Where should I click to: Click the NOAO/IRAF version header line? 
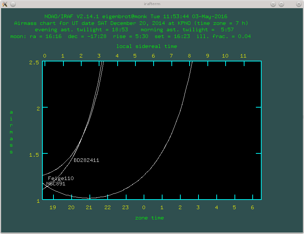136,17
